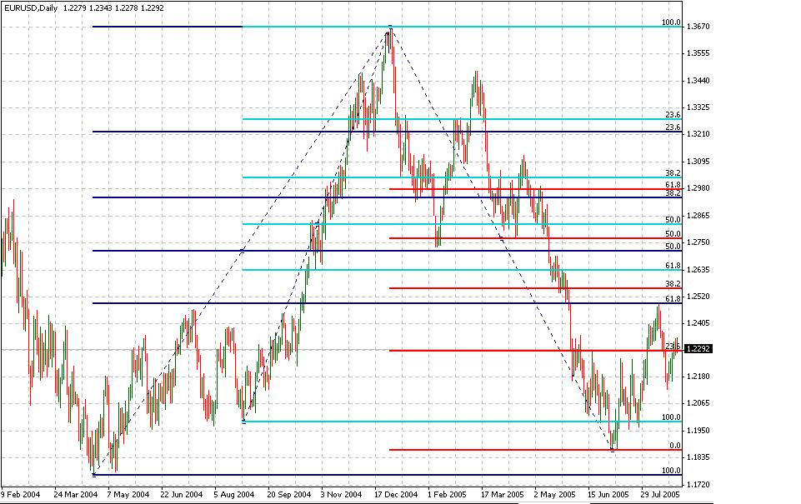Screen dimensions: 801x504
Task: Click the Fibonacci anchor at the December 2004 peak
Action: tap(390, 29)
